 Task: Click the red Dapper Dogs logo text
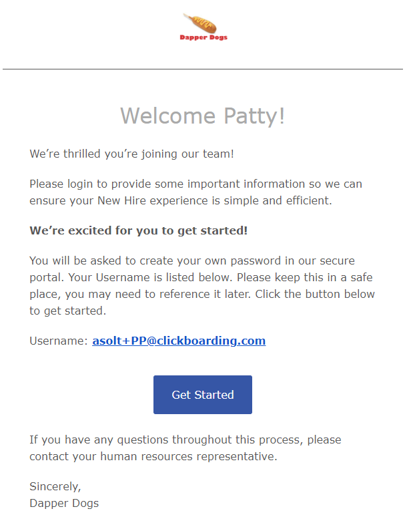click(203, 37)
